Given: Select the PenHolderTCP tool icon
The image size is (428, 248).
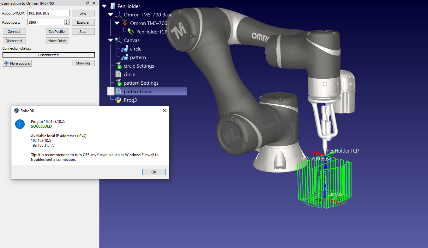Looking at the screenshot, I should coord(131,32).
